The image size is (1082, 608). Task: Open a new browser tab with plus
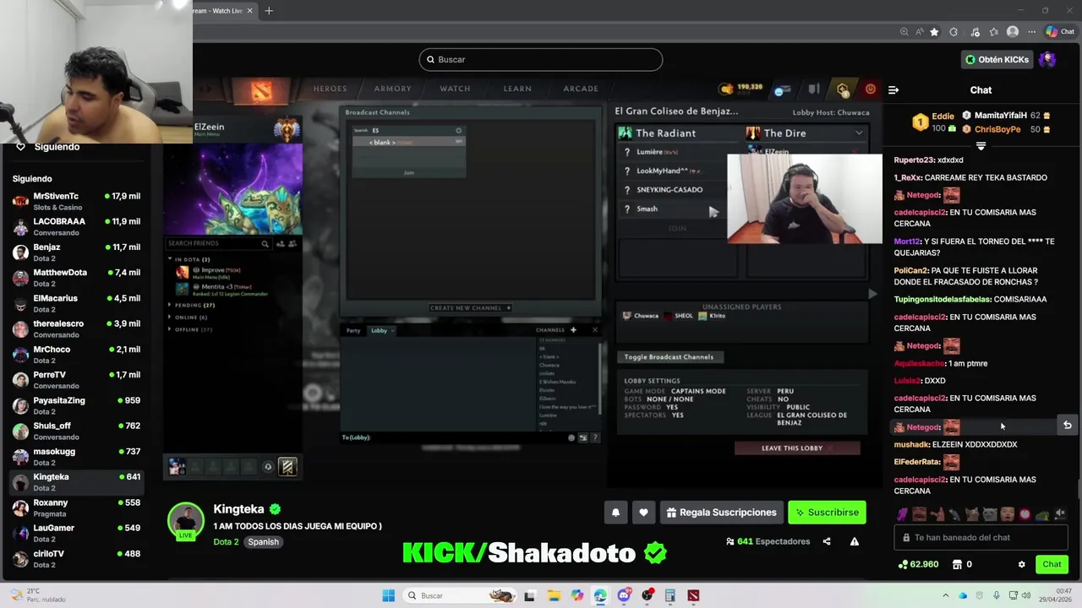point(269,10)
